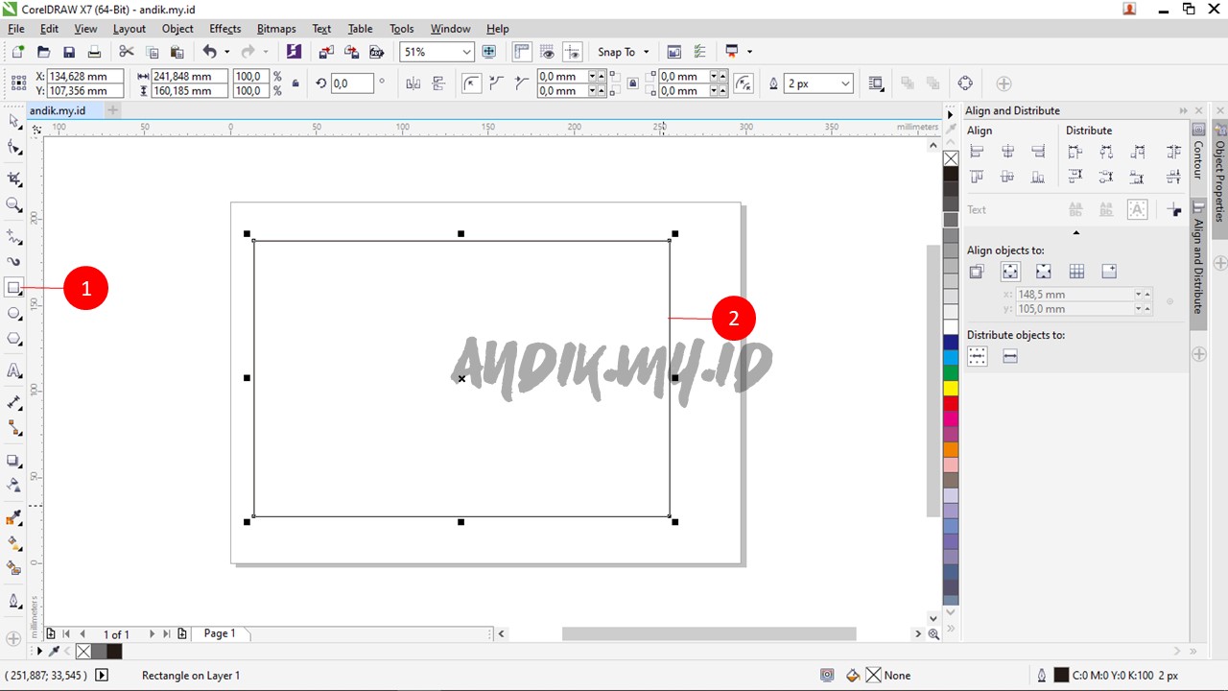This screenshot has height=691, width=1228.
Task: Click the Publish to PDF icon
Action: 376,52
